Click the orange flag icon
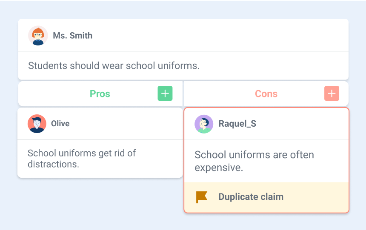This screenshot has height=230, width=366. 201,197
